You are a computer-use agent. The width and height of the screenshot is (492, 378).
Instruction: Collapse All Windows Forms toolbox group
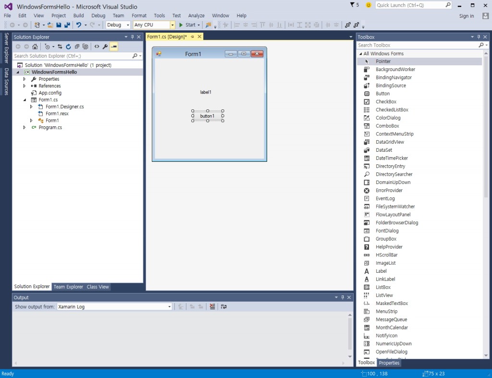tap(360, 54)
